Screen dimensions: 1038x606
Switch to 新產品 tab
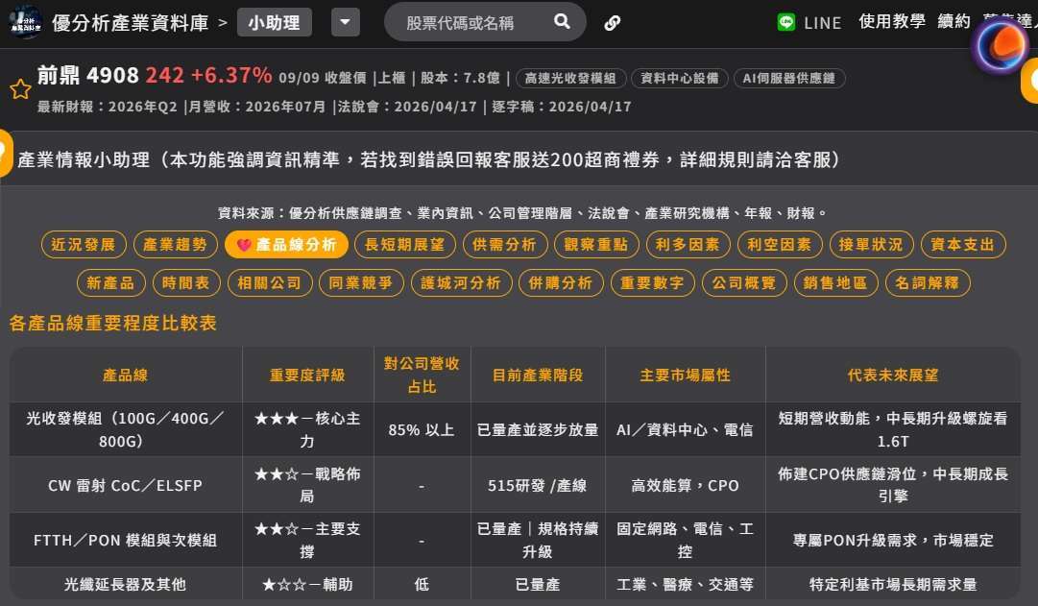tap(110, 282)
